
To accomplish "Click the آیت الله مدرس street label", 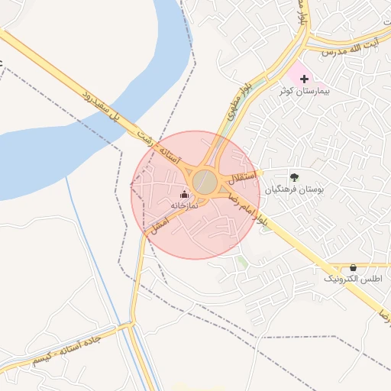I will [x=351, y=48].
